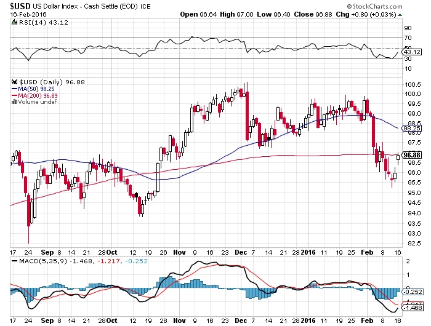Select the Nov label on the date axis
The width and height of the screenshot is (431, 326).
click(178, 251)
